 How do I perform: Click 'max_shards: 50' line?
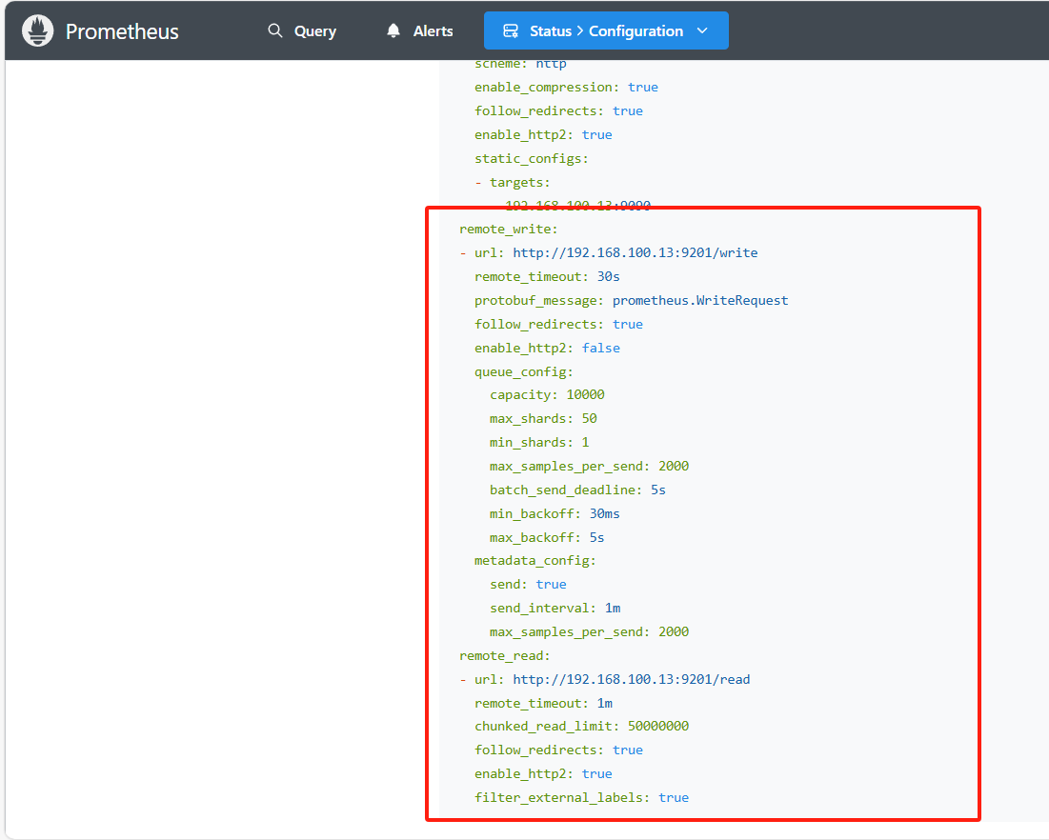542,419
